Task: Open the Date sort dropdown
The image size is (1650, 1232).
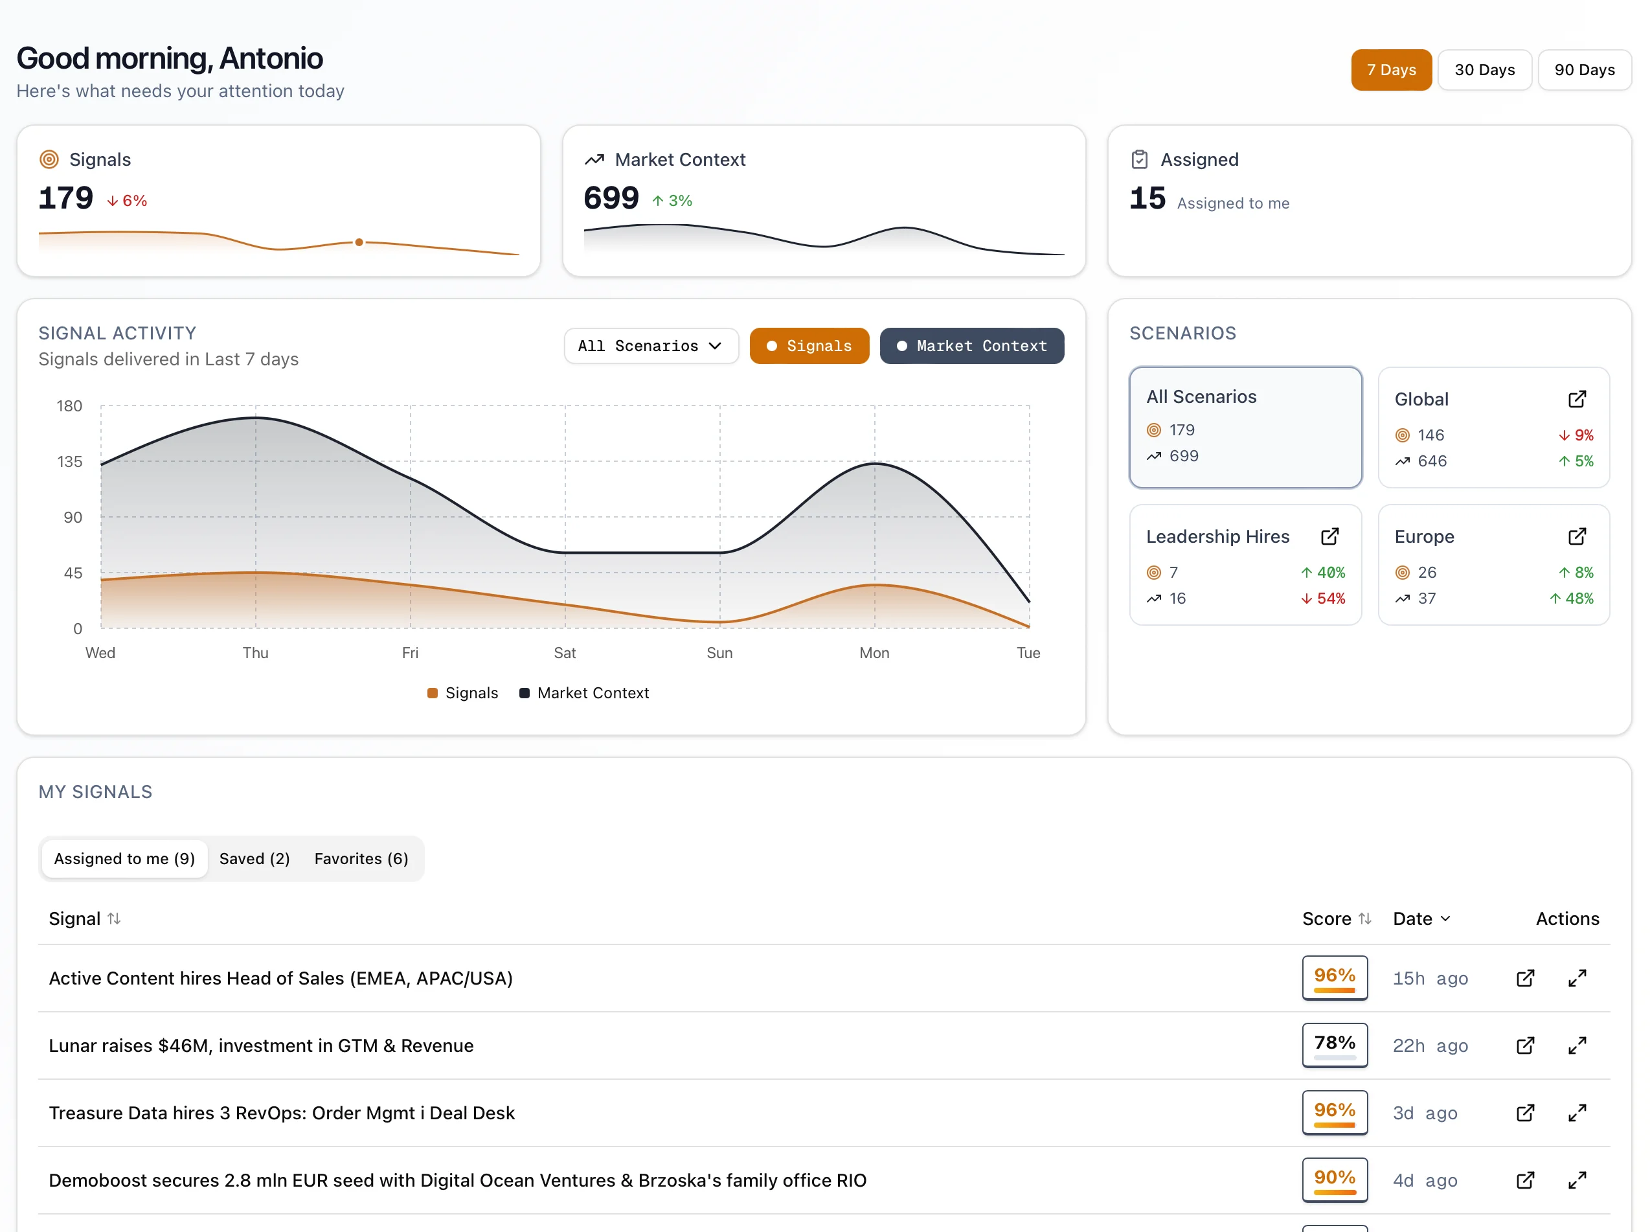Action: pos(1421,918)
